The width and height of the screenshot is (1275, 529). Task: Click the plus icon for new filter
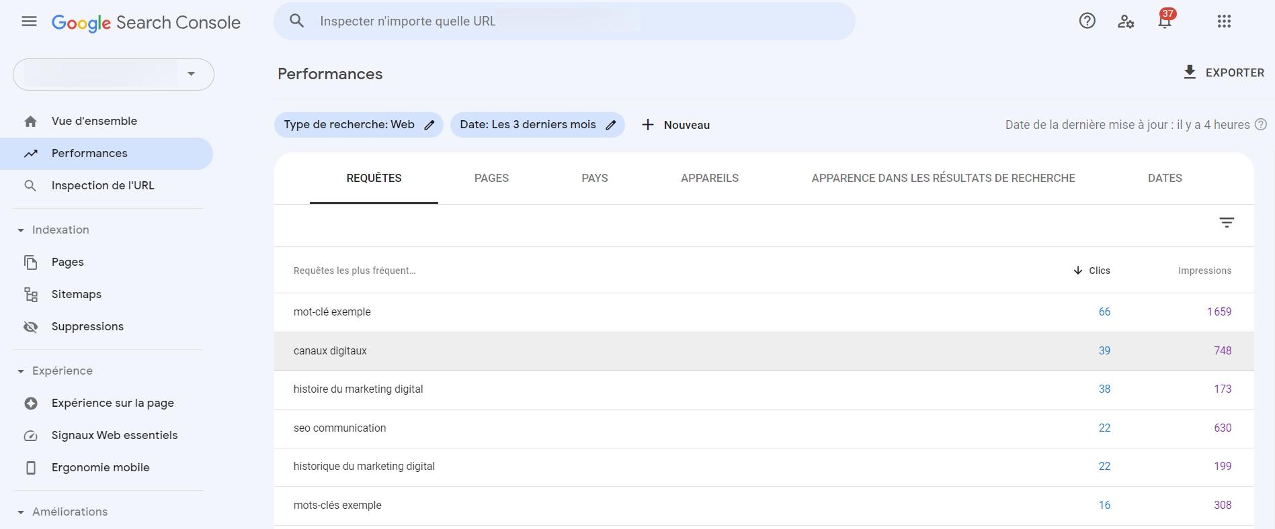[647, 125]
